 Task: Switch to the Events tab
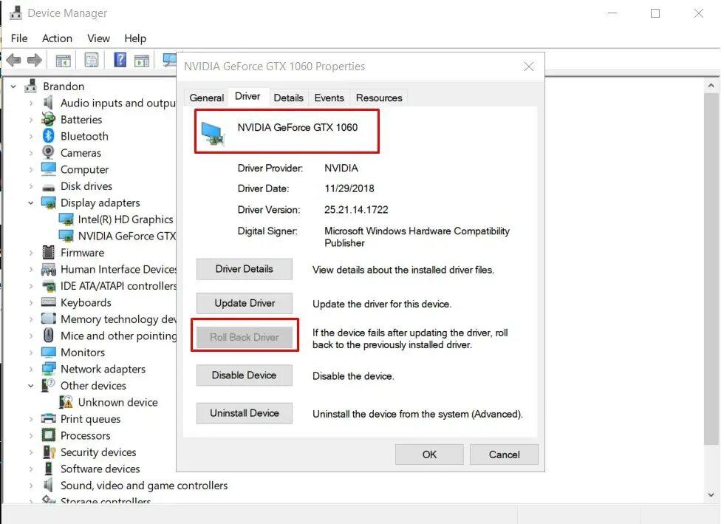coord(329,98)
